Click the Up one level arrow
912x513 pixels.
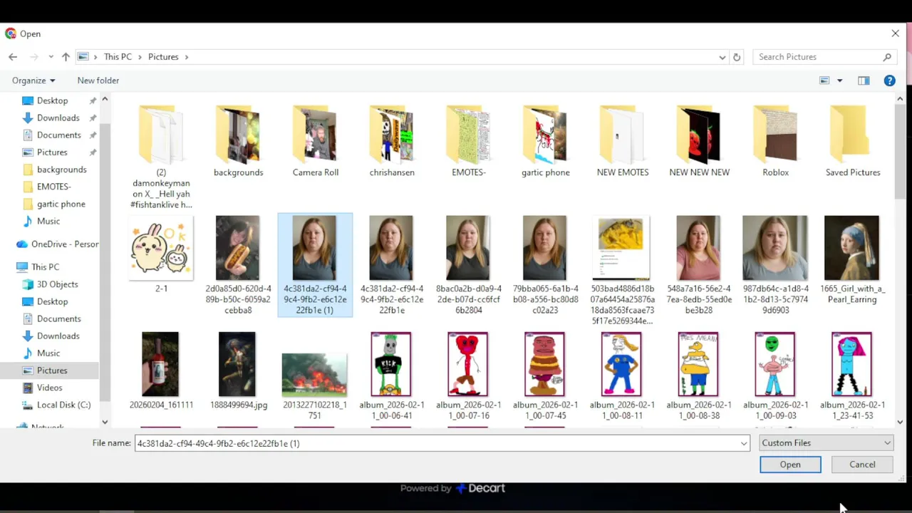pyautogui.click(x=66, y=57)
